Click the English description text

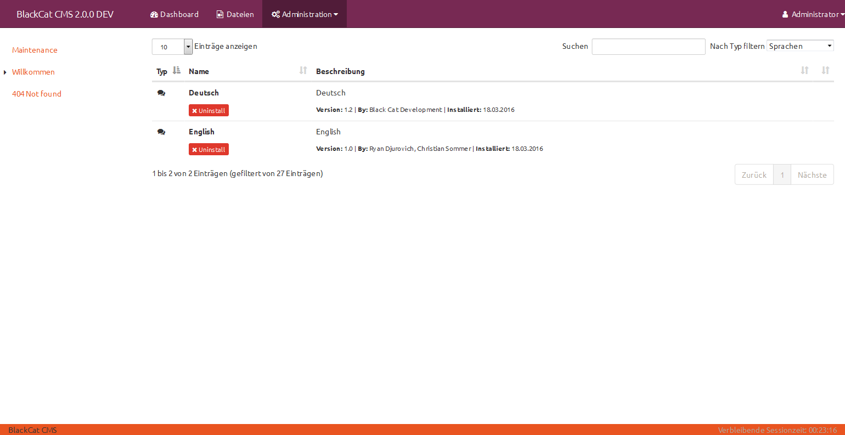[x=328, y=132]
